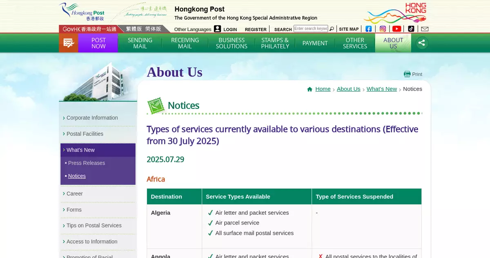Open Other Languages dropdown
Screen dimensions: 490x258
click(x=192, y=29)
